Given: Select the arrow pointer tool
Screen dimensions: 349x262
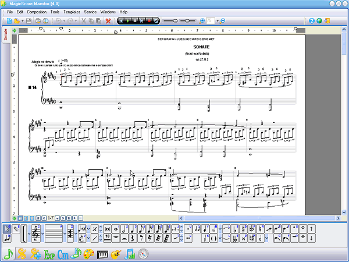Looking at the screenshot, I should coord(7,229).
